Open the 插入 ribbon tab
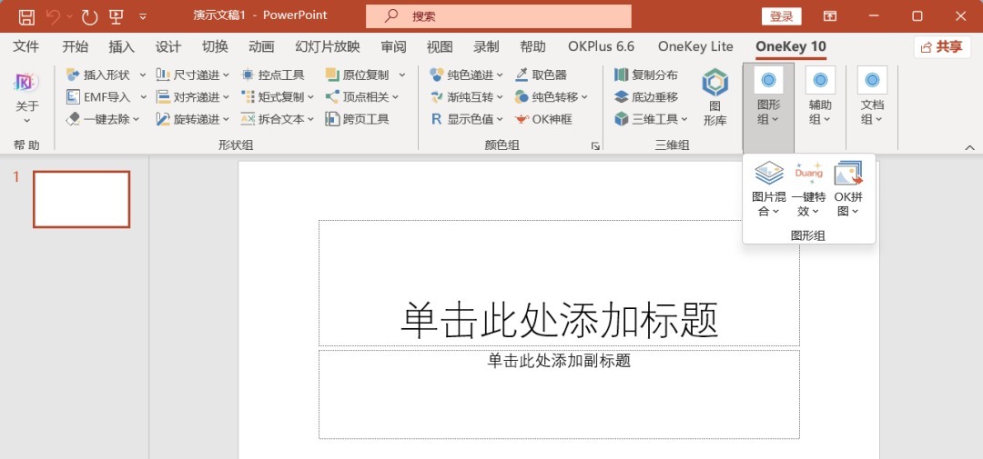This screenshot has height=459, width=983. point(121,46)
